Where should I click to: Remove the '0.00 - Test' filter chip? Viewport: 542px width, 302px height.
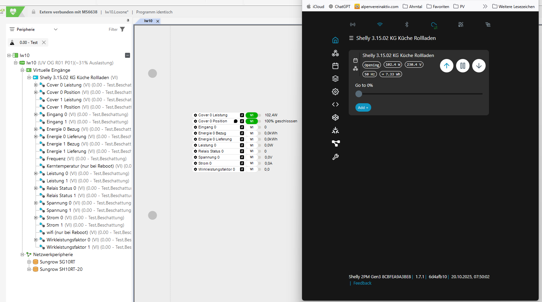[44, 43]
